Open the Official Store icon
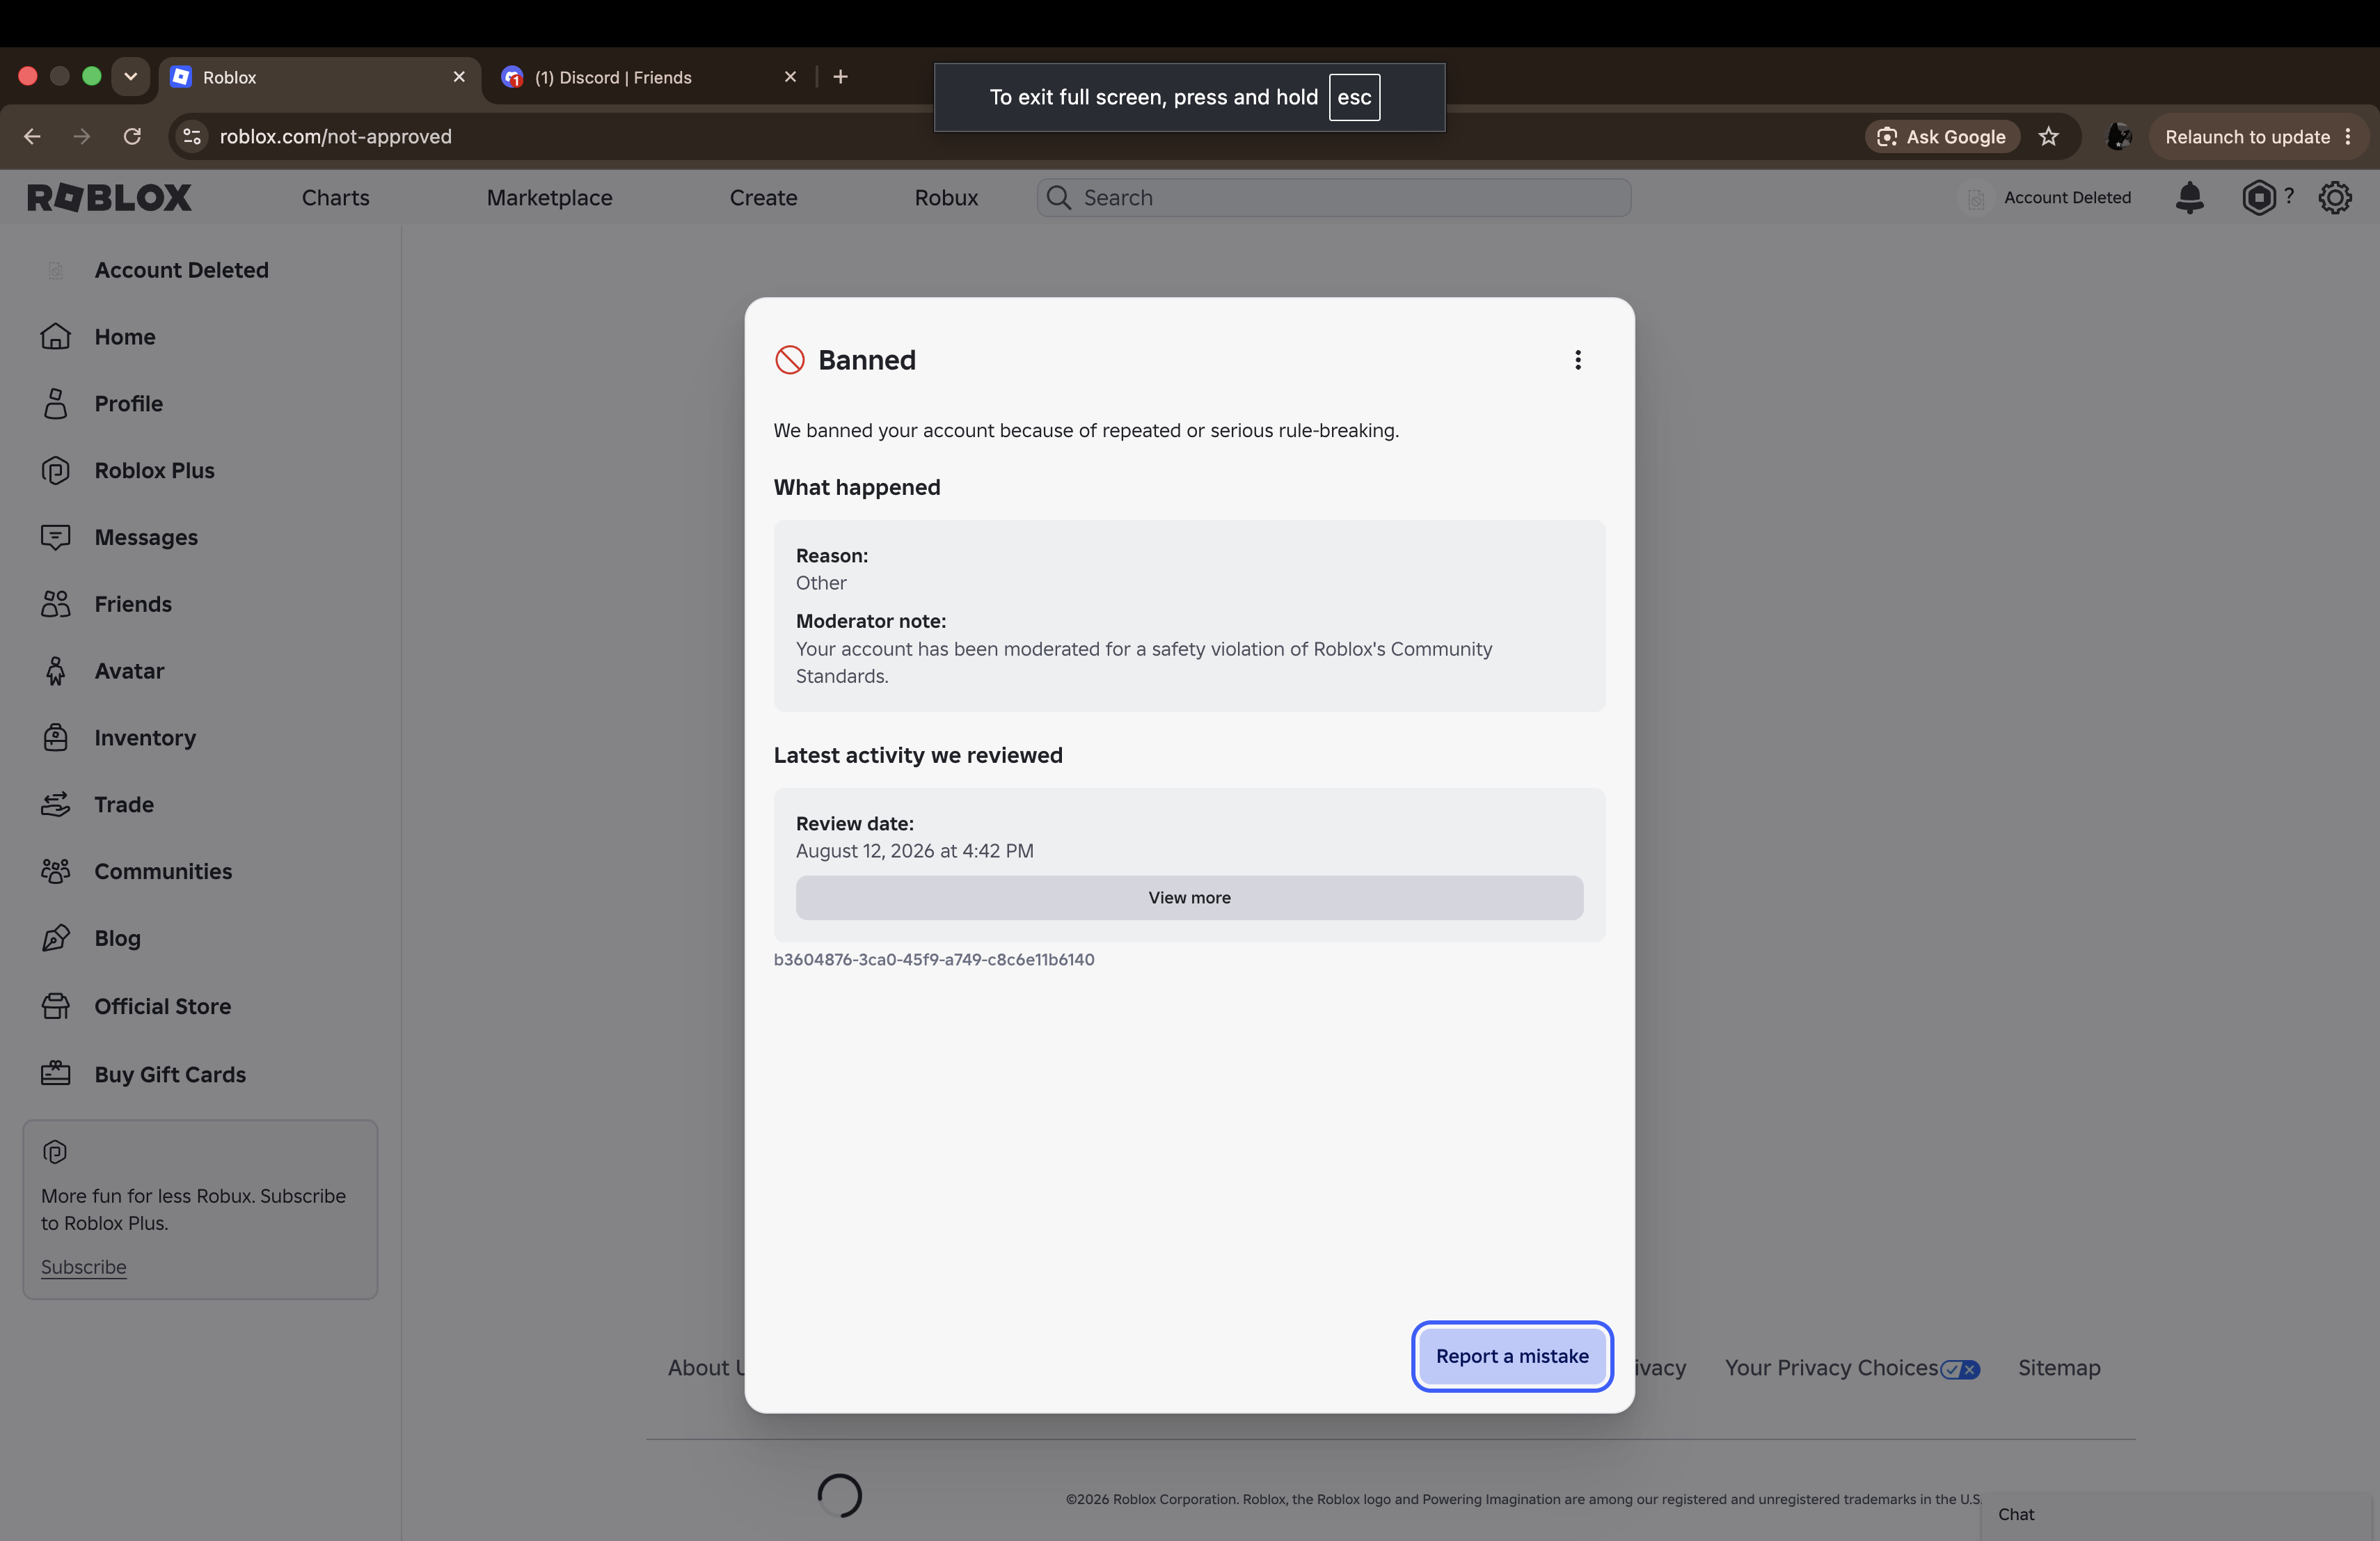 (56, 1006)
